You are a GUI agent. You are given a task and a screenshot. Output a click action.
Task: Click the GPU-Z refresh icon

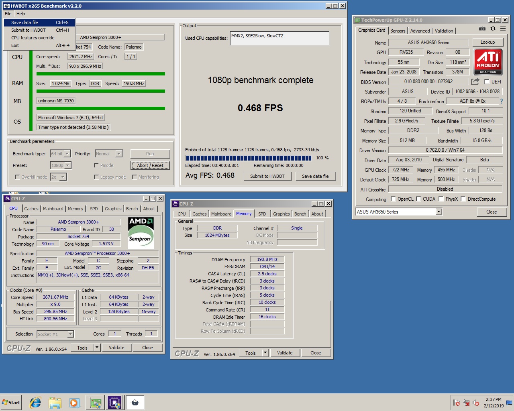[x=493, y=29]
